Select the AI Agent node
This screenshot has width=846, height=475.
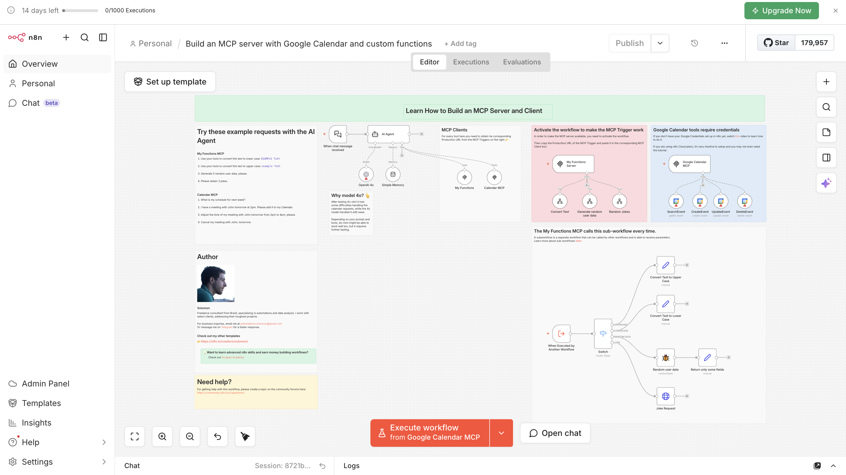point(388,134)
